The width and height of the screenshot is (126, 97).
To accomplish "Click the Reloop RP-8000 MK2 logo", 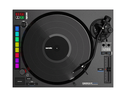I will pyautogui.click(x=90, y=84).
